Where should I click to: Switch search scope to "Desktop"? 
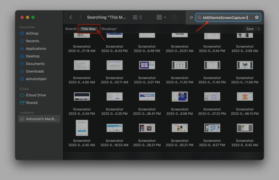pyautogui.click(x=109, y=29)
